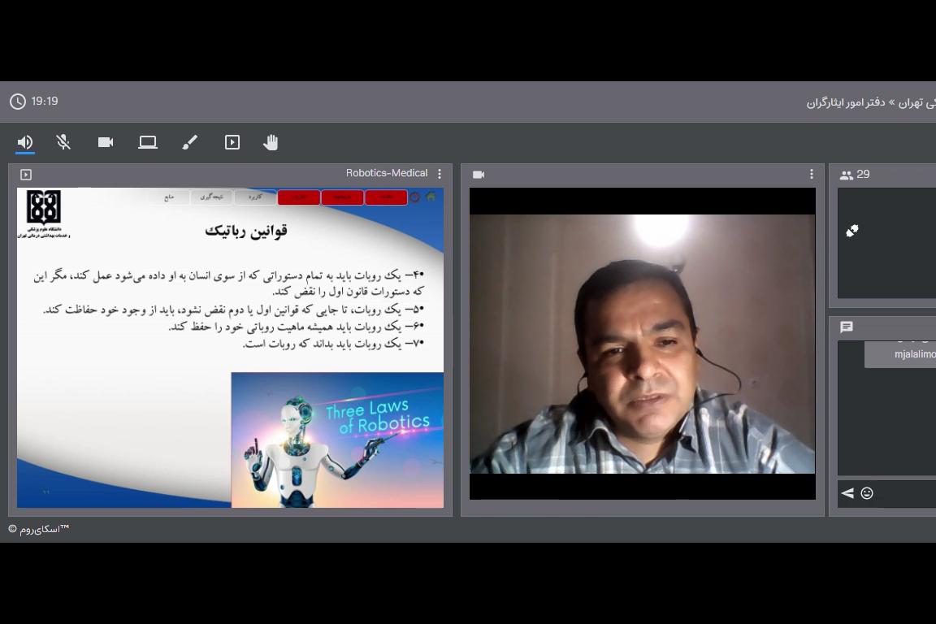Send chat message with arrow icon
The image size is (936, 624).
[x=847, y=493]
